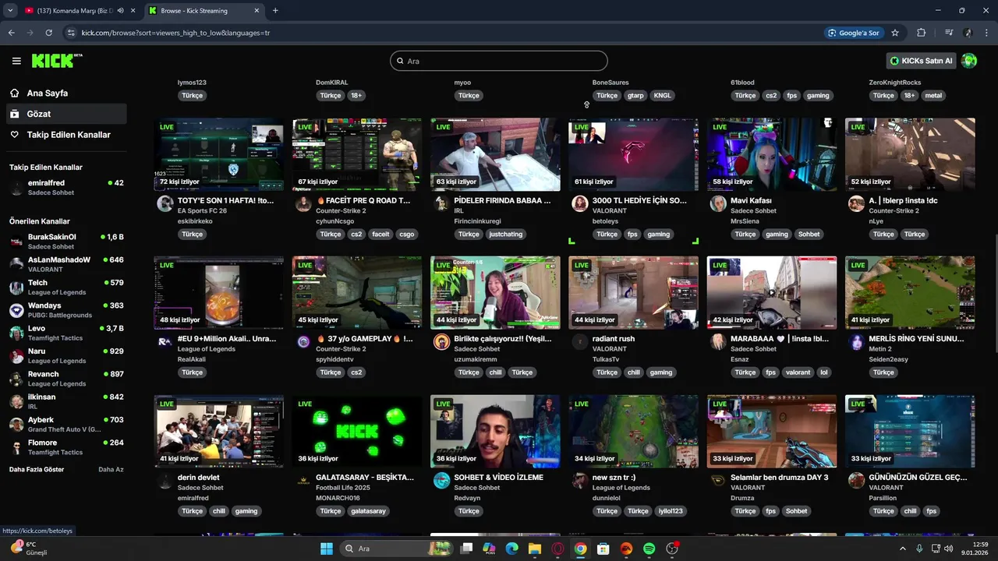Open radiant rush stream title

coord(614,339)
